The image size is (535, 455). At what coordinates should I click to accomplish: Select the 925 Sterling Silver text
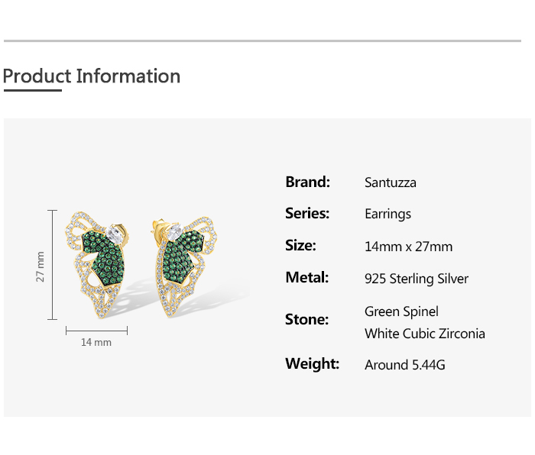point(417,279)
